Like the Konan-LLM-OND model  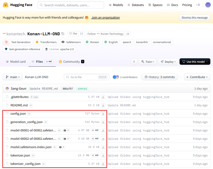(x=73, y=34)
